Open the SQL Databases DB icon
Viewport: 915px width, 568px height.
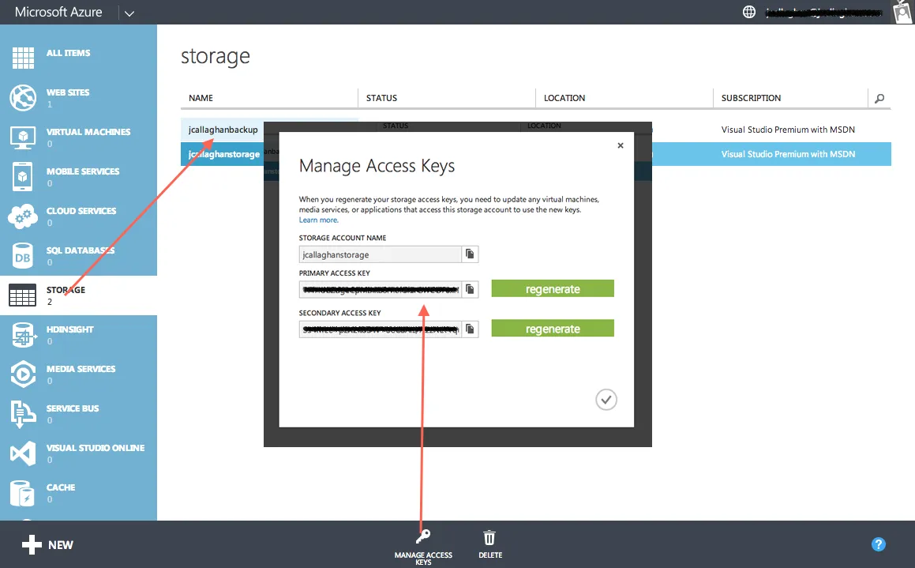click(x=23, y=256)
